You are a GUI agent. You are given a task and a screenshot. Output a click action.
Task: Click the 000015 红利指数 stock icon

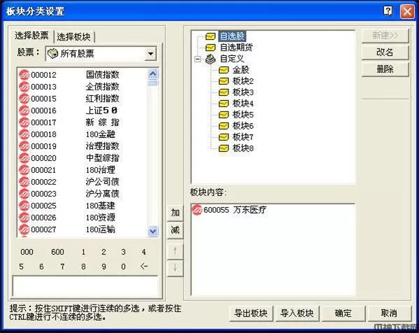tap(24, 99)
